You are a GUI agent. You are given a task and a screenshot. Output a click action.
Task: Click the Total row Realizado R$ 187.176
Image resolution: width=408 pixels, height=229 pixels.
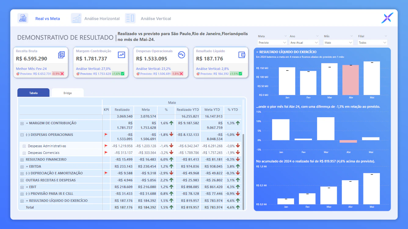coord(123,207)
